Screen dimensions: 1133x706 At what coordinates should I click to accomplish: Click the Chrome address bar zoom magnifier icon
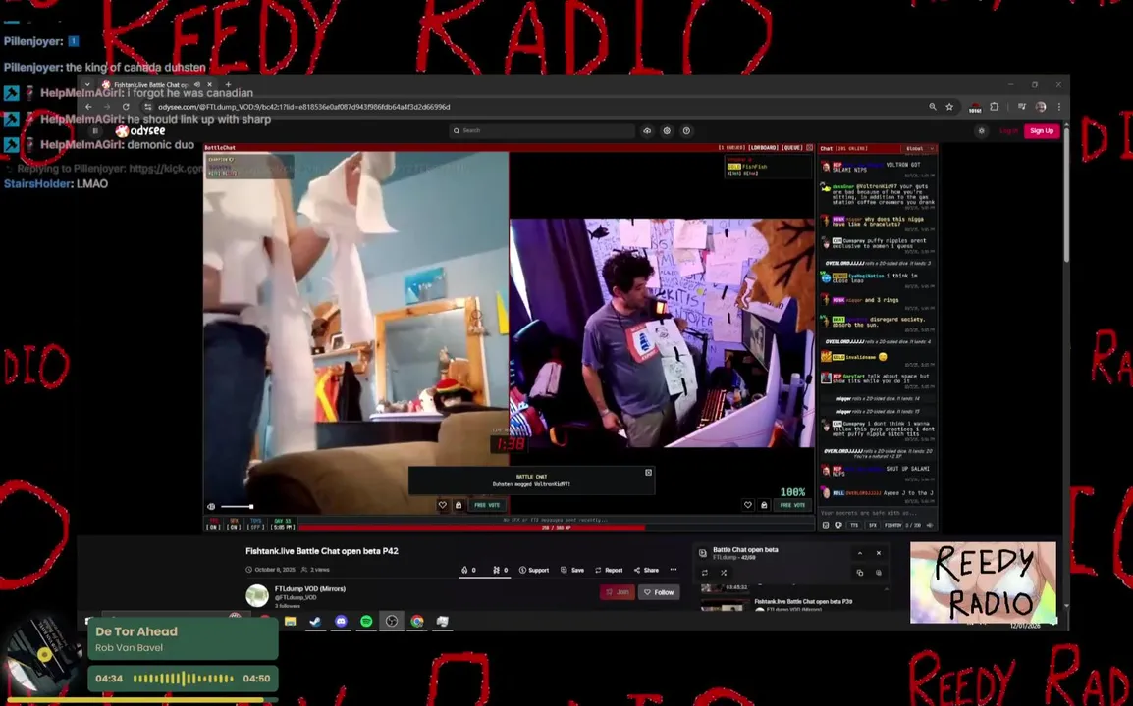click(933, 107)
